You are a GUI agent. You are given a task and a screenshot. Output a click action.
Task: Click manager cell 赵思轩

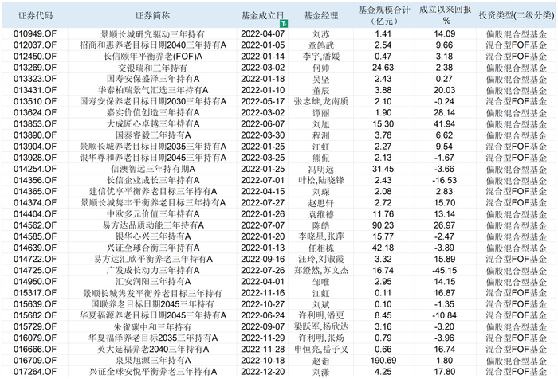tap(320, 203)
